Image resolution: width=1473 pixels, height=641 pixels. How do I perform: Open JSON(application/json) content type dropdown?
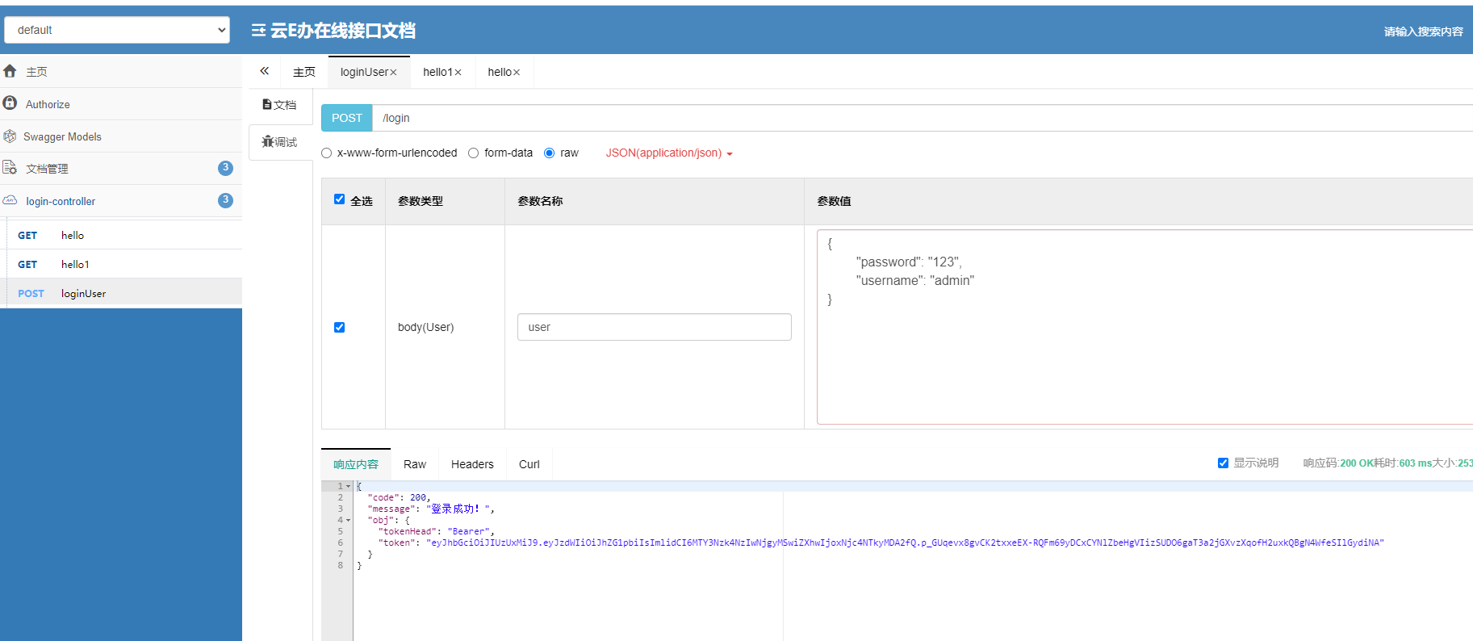pyautogui.click(x=668, y=153)
